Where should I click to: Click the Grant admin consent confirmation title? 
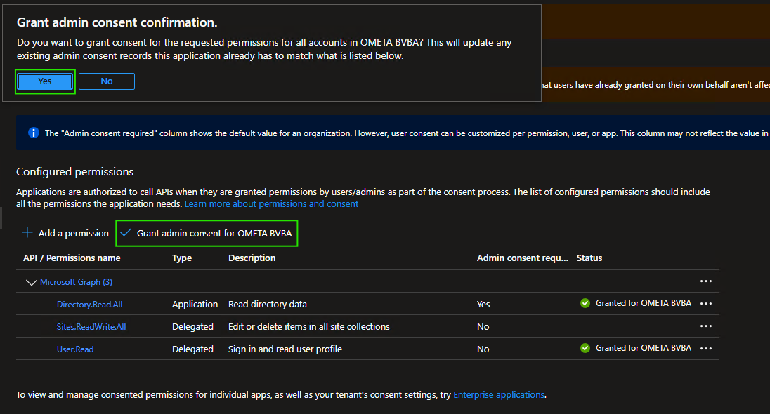tap(117, 22)
